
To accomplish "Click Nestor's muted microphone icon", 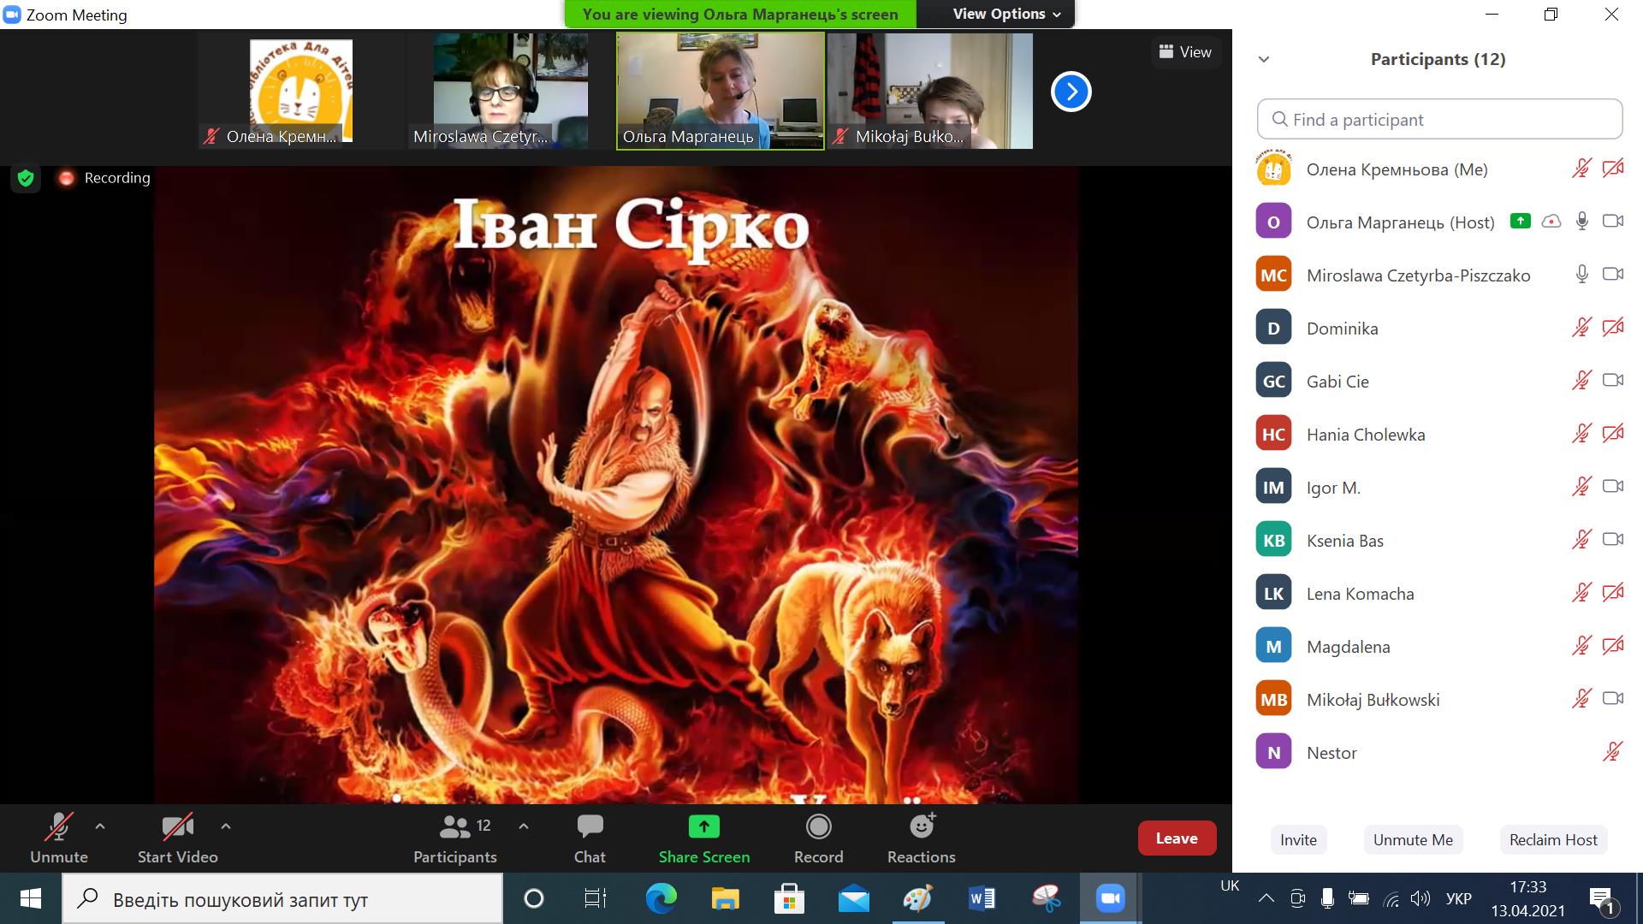I will pyautogui.click(x=1613, y=752).
